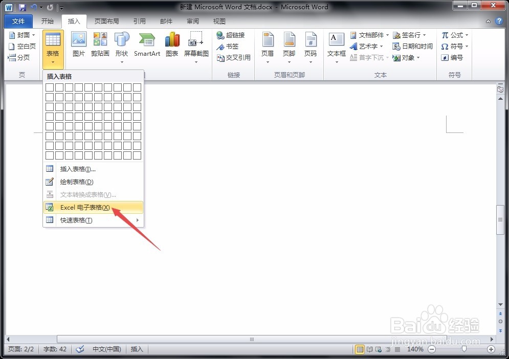The width and height of the screenshot is (509, 359).
Task: Expand the 公式 equation dropdown
Action: pyautogui.click(x=467, y=35)
